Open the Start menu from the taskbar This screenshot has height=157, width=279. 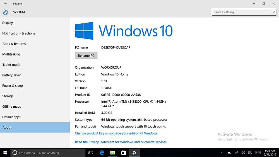click(5, 153)
